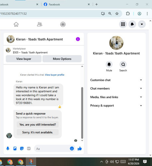The width and height of the screenshot is (152, 166).
Task: Open the touch keyboard tray icon
Action: click(x=123, y=162)
